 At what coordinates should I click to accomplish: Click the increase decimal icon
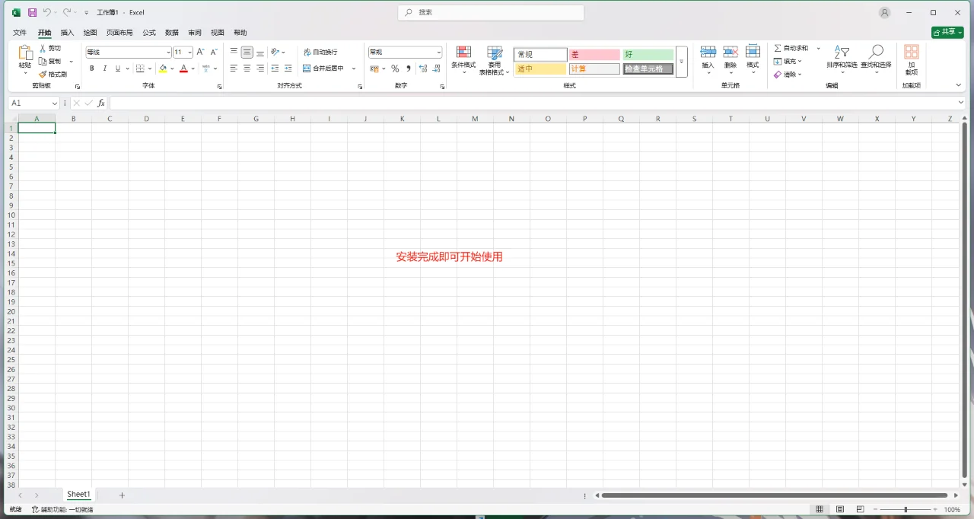(x=422, y=68)
